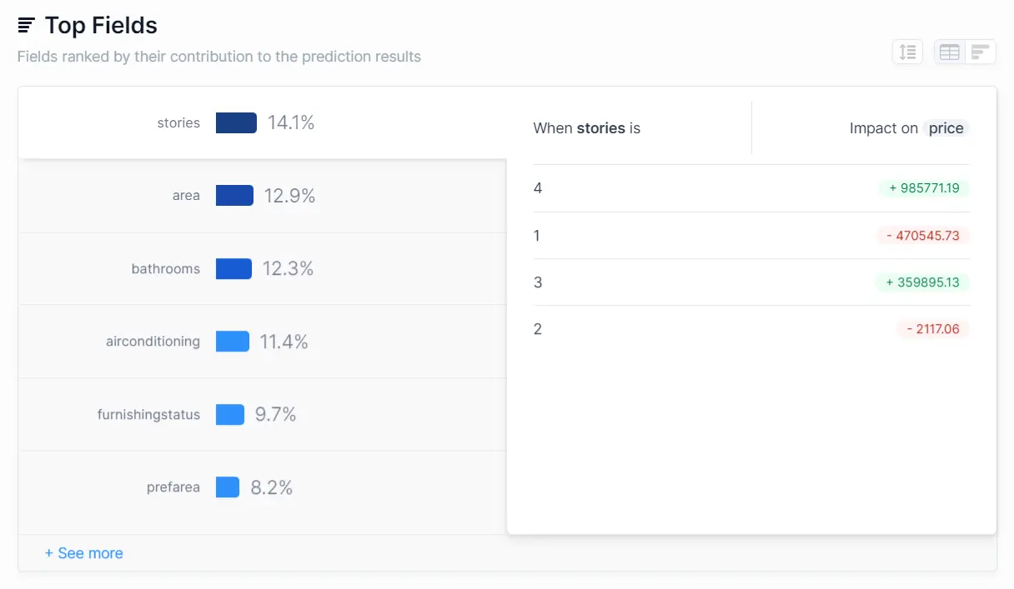Screen dimensions: 1014x589
Task: Click the row-height sort icon
Action: point(908,52)
